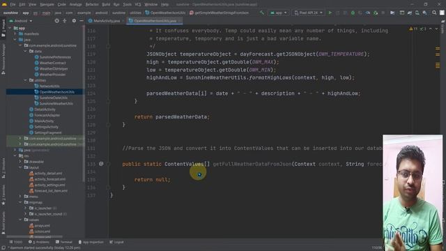Open the Navigate menu
446x251 pixels.
(x=47, y=5)
